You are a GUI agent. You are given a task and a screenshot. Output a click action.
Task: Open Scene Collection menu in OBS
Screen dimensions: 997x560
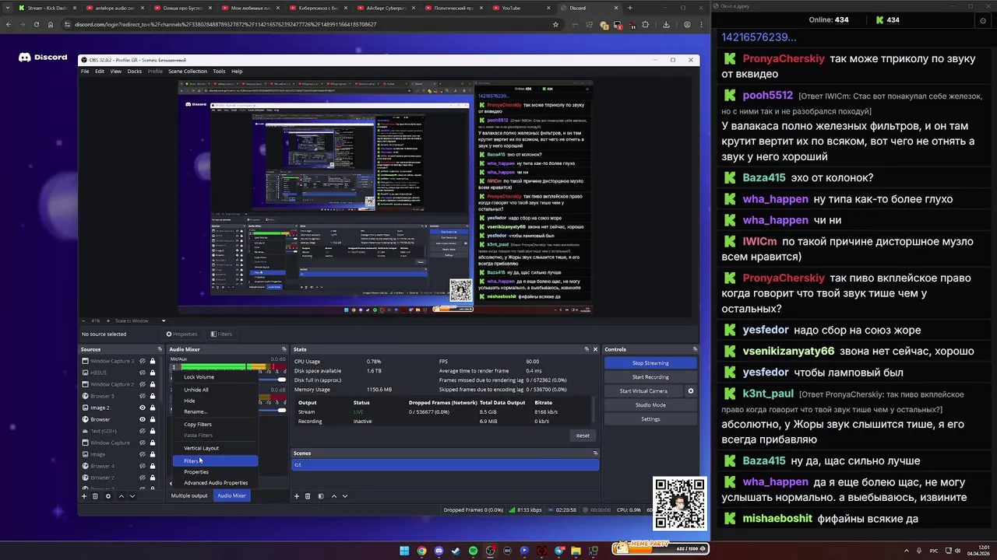[188, 72]
